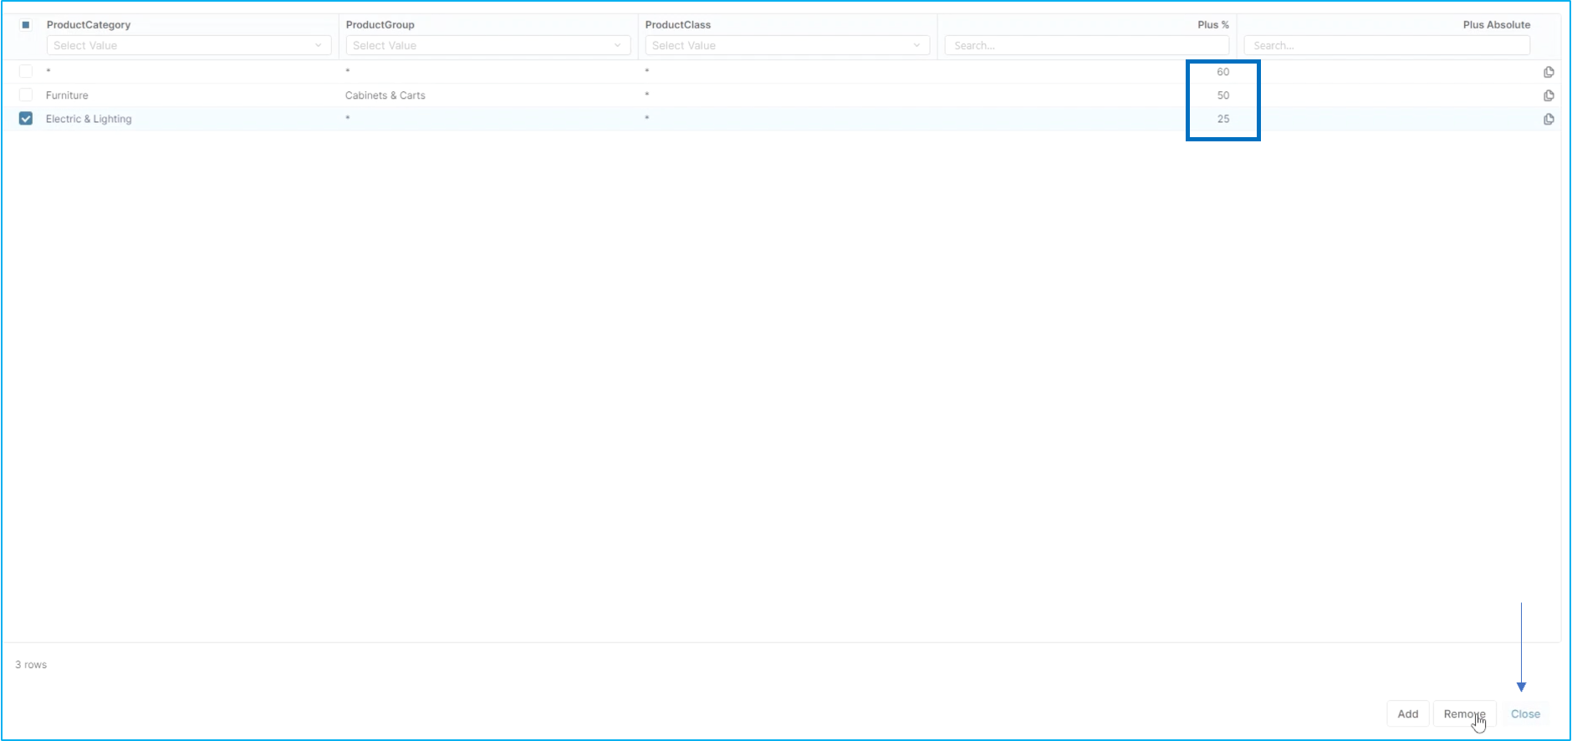Screen dimensions: 1572x741
Task: Uncheck the Electric & Lighting row checkbox
Action: pyautogui.click(x=26, y=119)
